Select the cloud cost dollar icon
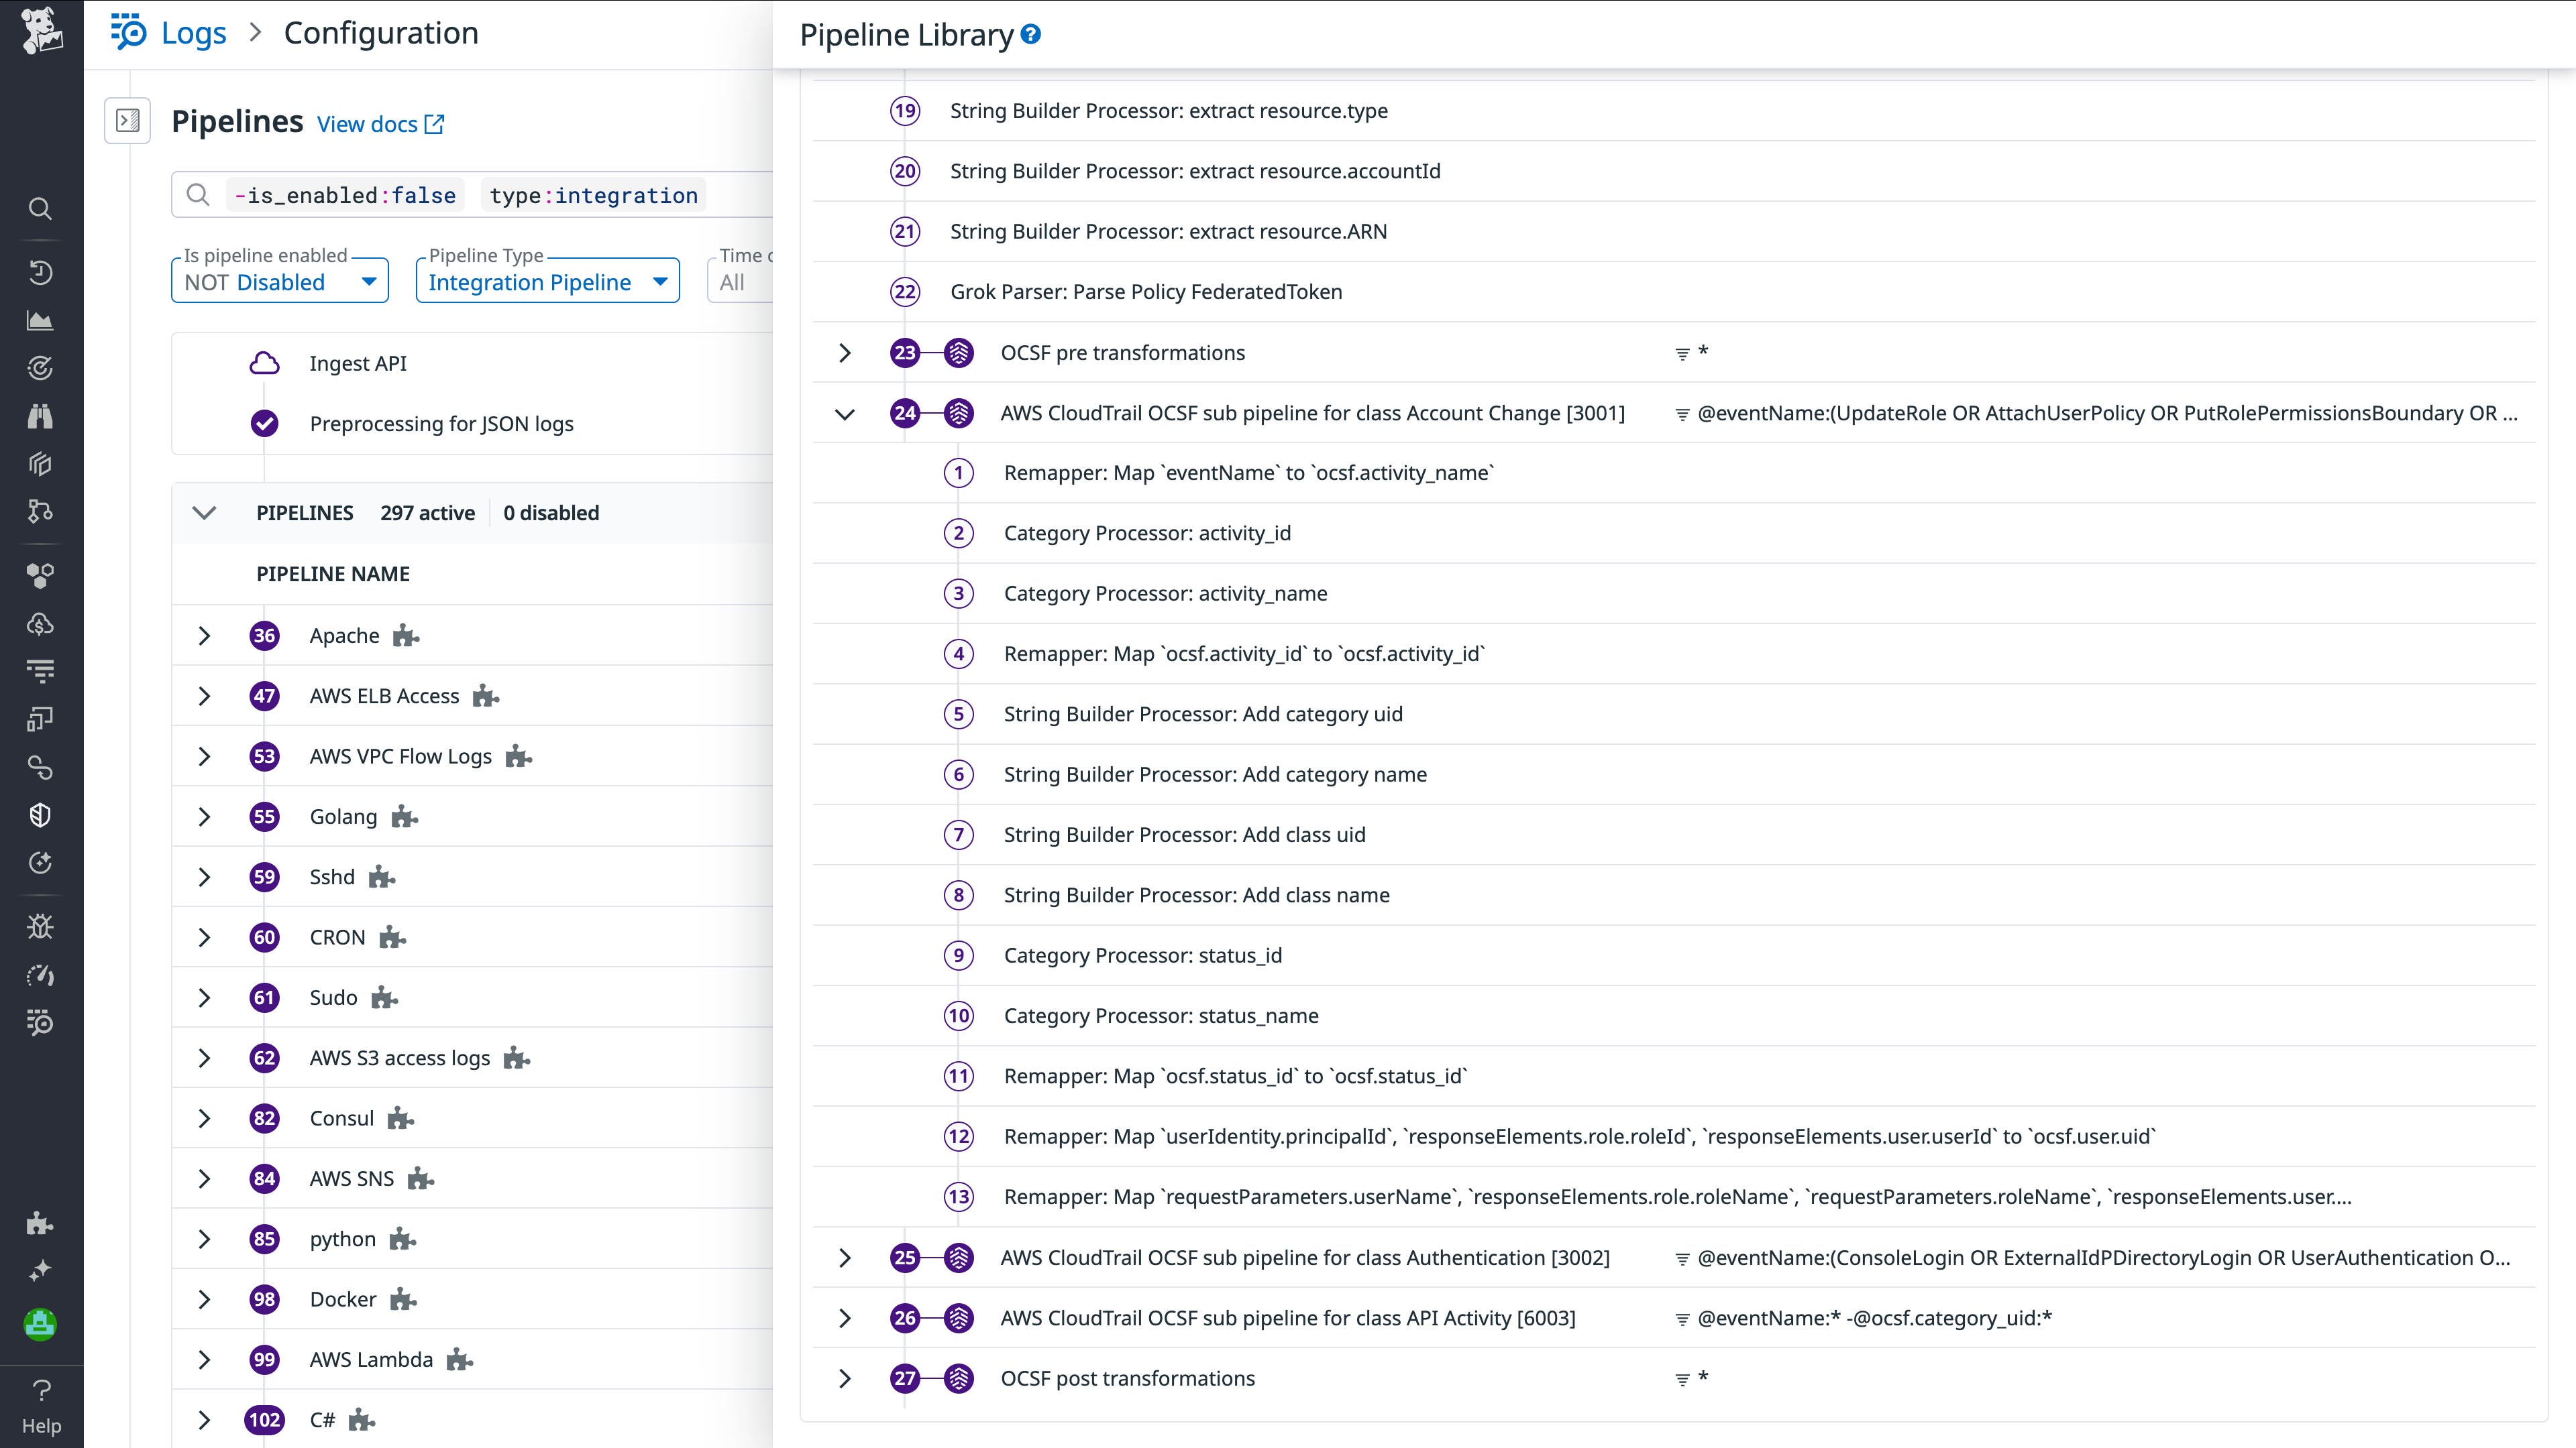2576x1448 pixels. click(x=41, y=623)
